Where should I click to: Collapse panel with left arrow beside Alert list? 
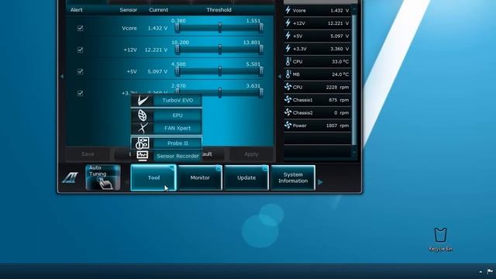click(62, 76)
